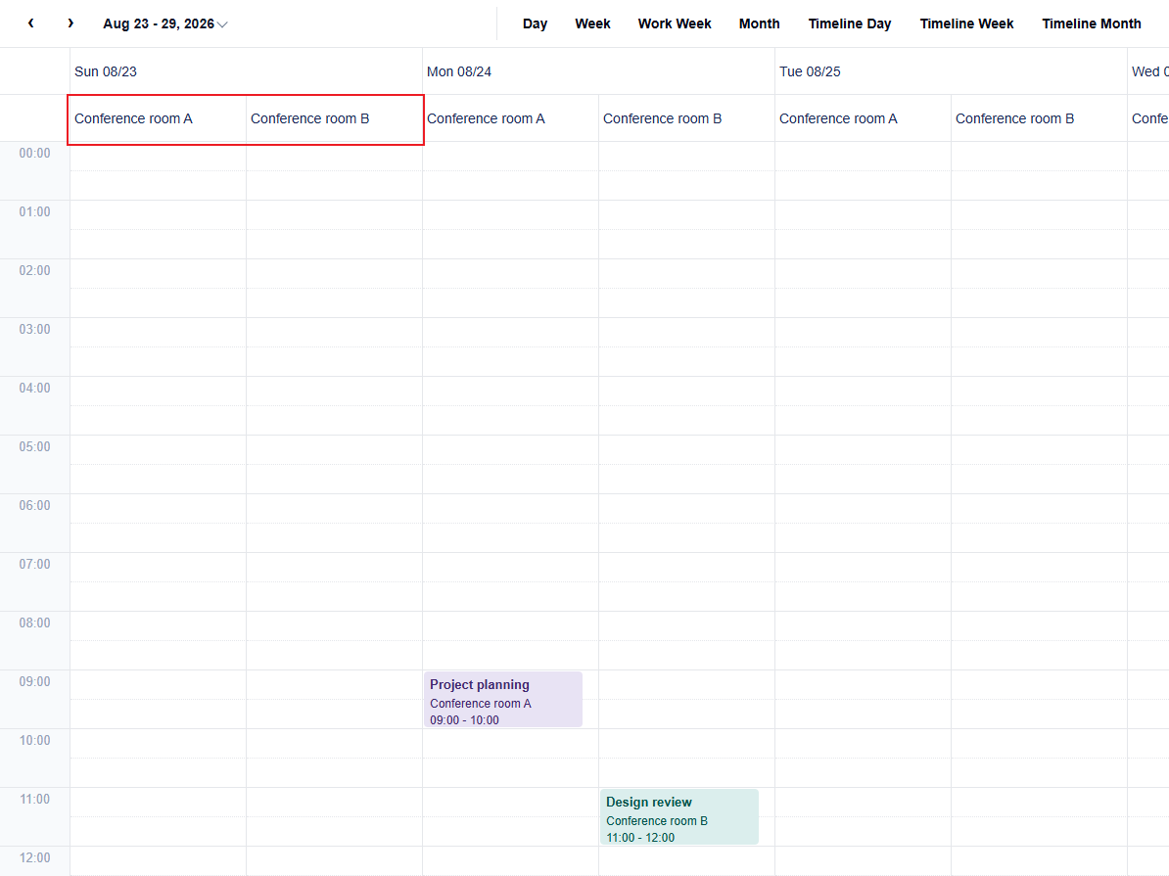Open the Design review appointment
The width and height of the screenshot is (1169, 876).
[679, 817]
